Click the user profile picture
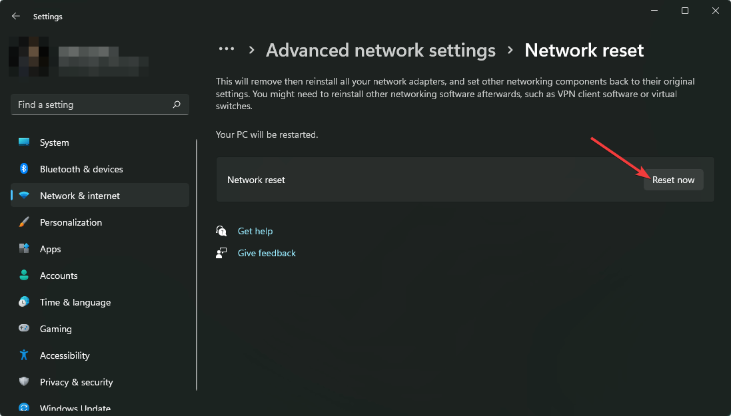The image size is (731, 416). coord(29,57)
